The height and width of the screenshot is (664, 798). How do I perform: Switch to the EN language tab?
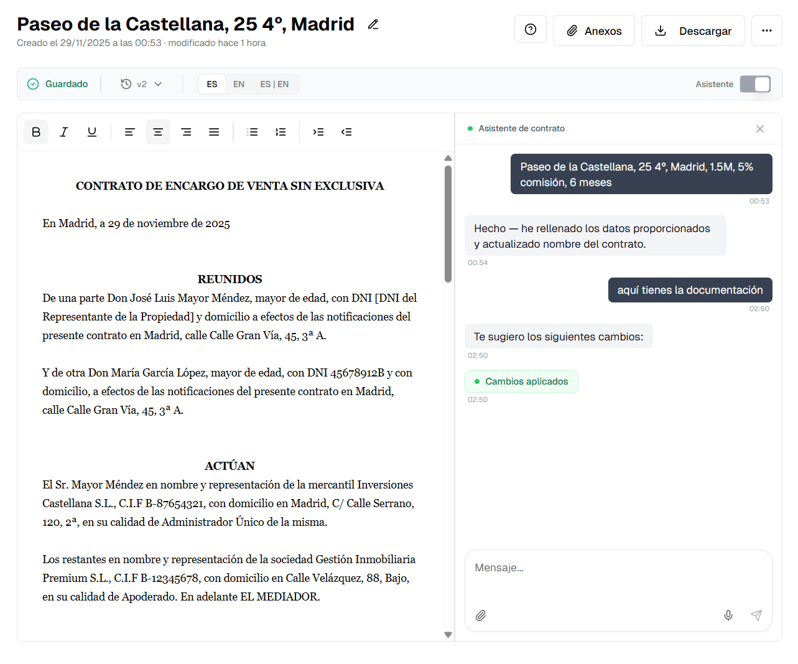239,83
